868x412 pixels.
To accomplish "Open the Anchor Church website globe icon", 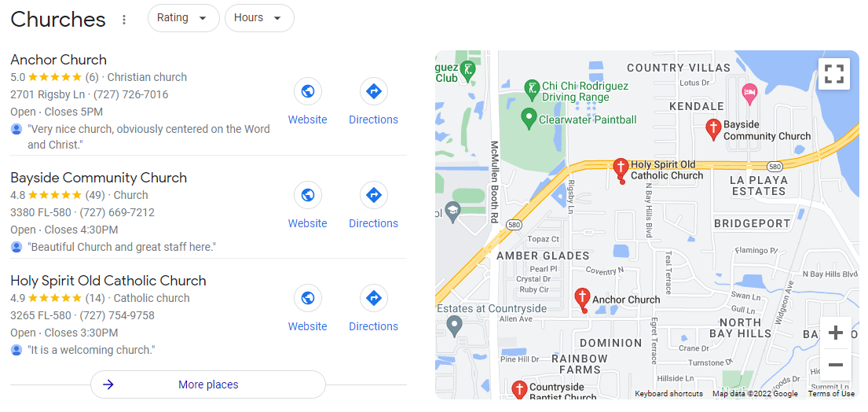I will click(308, 91).
